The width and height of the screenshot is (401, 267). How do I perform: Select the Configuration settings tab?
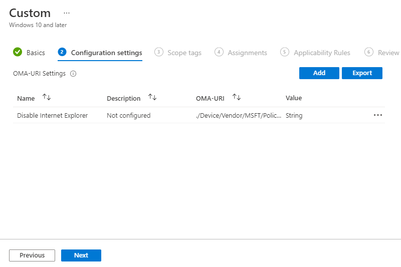pyautogui.click(x=106, y=53)
